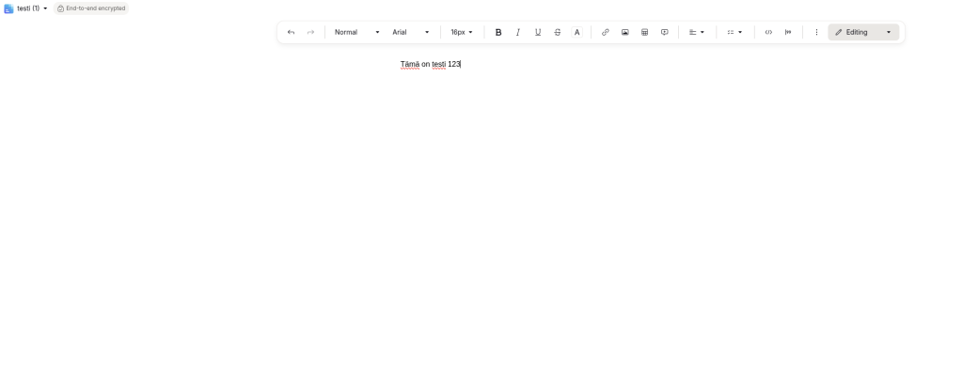Click the word 'Tämä' in the document

410,65
